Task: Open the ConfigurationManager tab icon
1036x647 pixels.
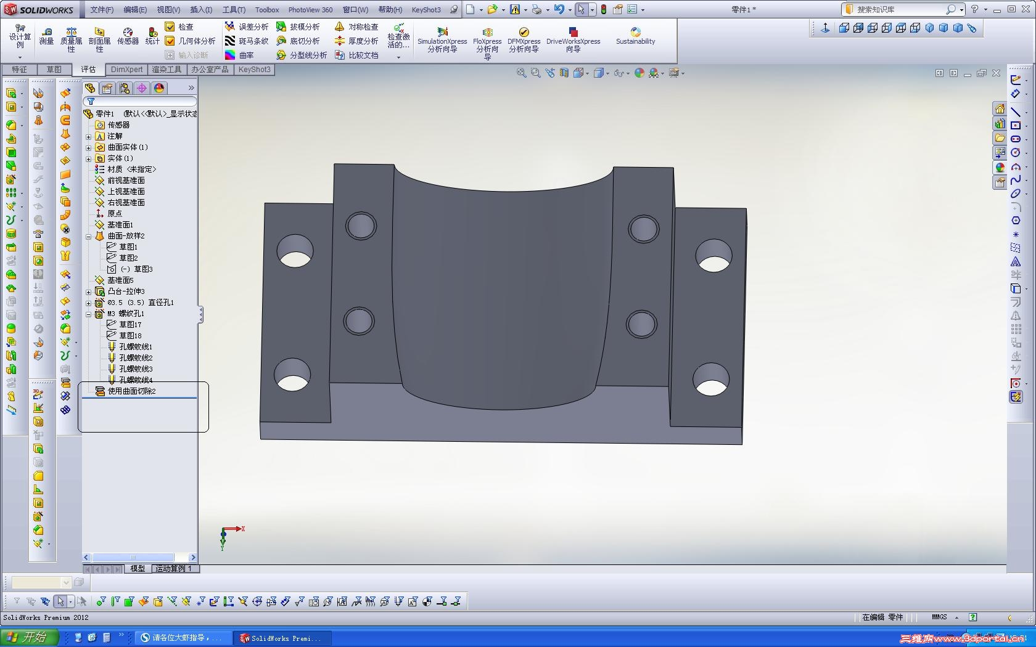Action: [125, 88]
